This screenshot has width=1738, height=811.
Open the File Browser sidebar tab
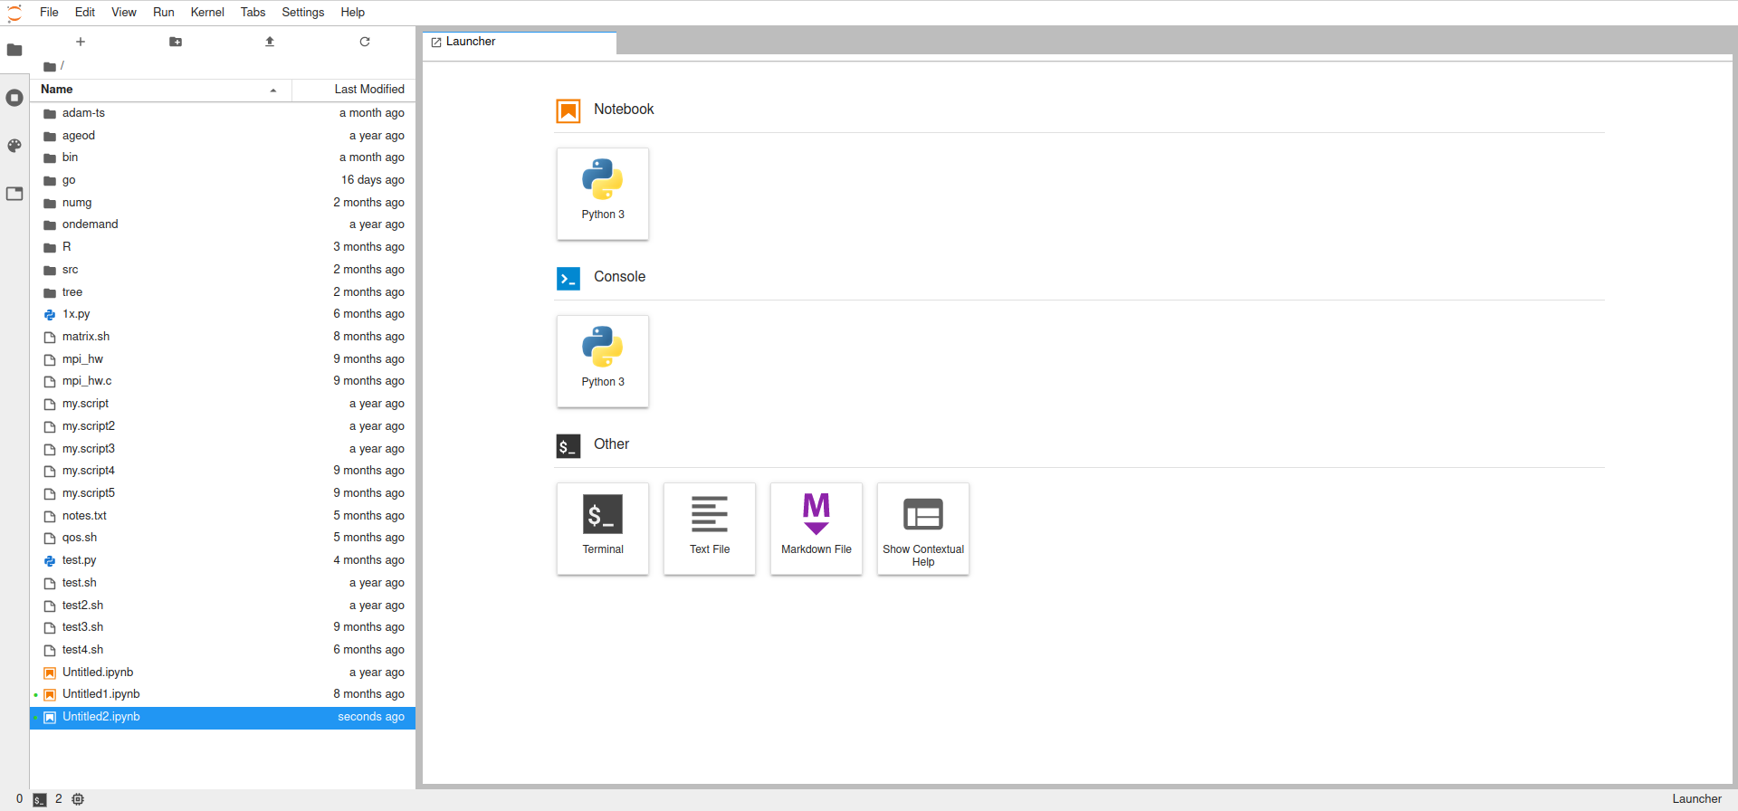point(14,50)
